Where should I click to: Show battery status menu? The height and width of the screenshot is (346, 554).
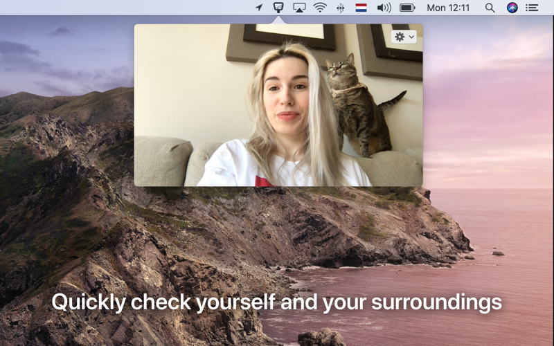click(x=407, y=8)
